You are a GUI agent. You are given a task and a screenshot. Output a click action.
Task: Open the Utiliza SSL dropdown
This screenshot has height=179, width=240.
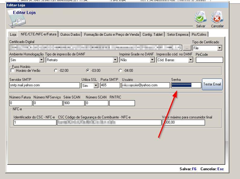tap(96, 85)
